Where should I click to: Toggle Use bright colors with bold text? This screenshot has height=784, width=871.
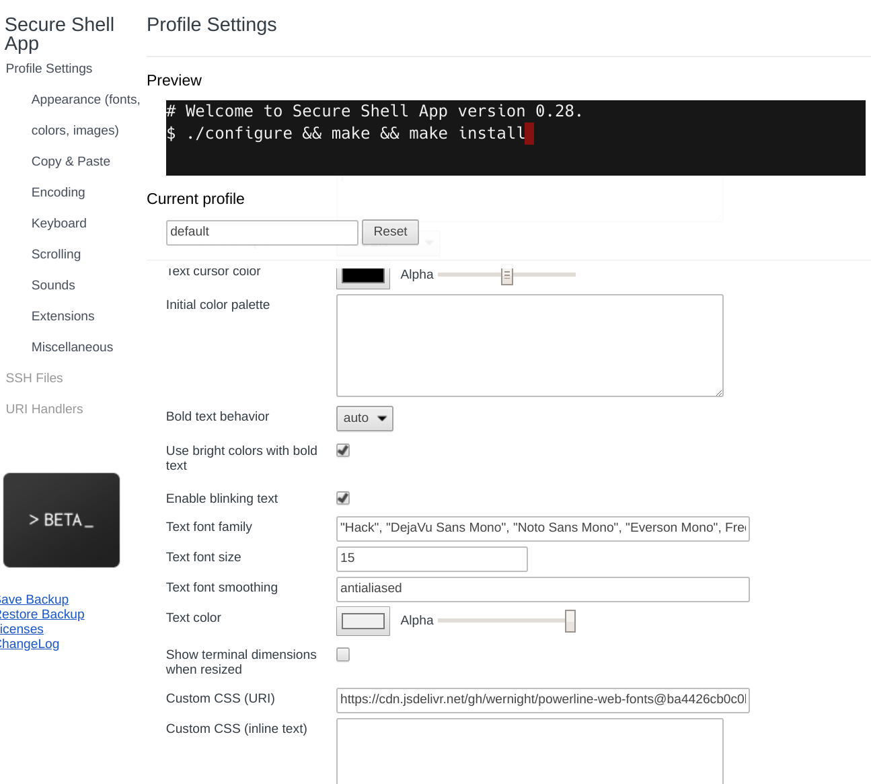click(x=343, y=450)
